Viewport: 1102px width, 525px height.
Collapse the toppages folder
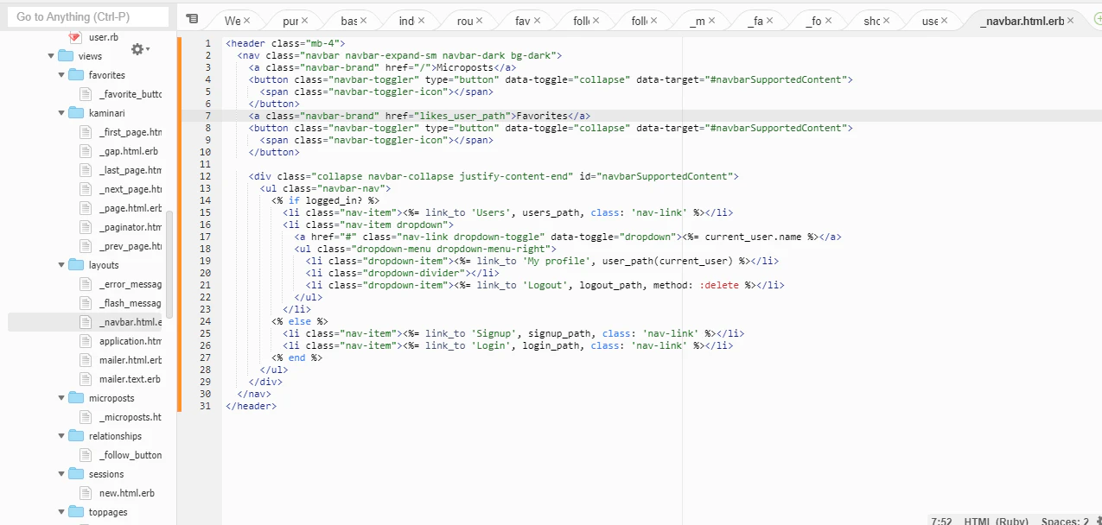coord(61,511)
